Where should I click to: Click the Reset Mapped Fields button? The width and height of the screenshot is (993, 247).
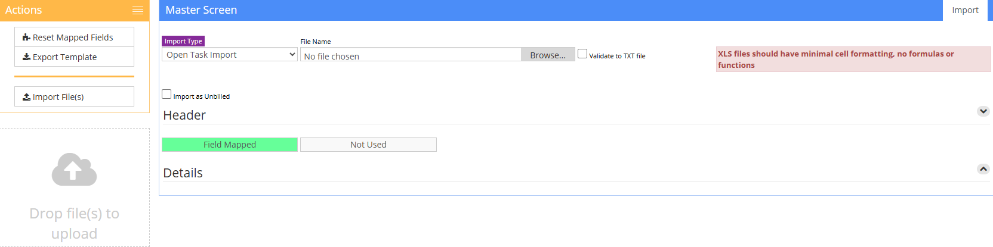(74, 37)
